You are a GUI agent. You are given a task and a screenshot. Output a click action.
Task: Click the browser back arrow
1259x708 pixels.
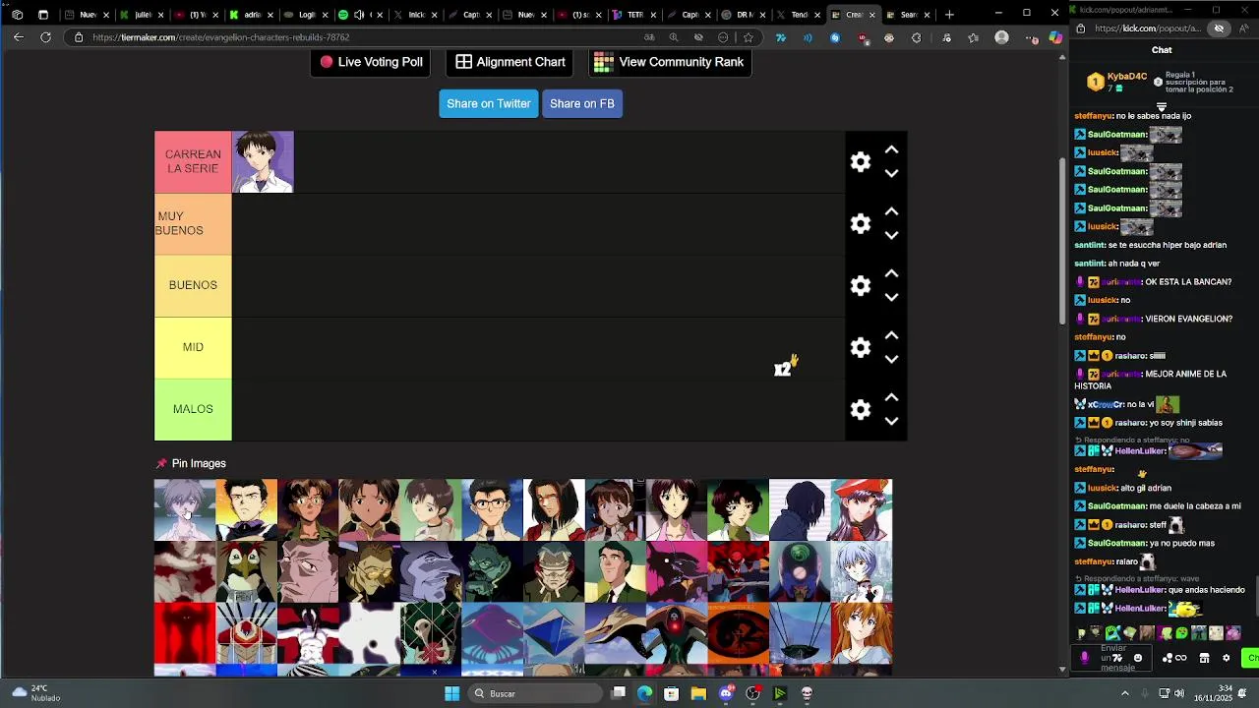click(x=18, y=37)
